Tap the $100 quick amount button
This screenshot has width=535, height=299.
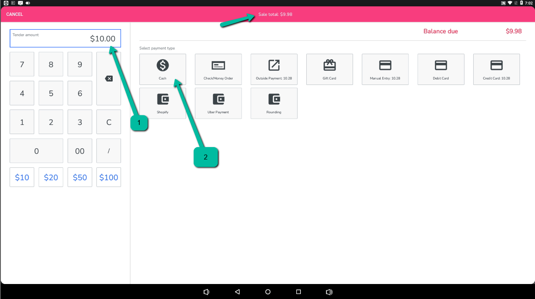[x=109, y=177]
